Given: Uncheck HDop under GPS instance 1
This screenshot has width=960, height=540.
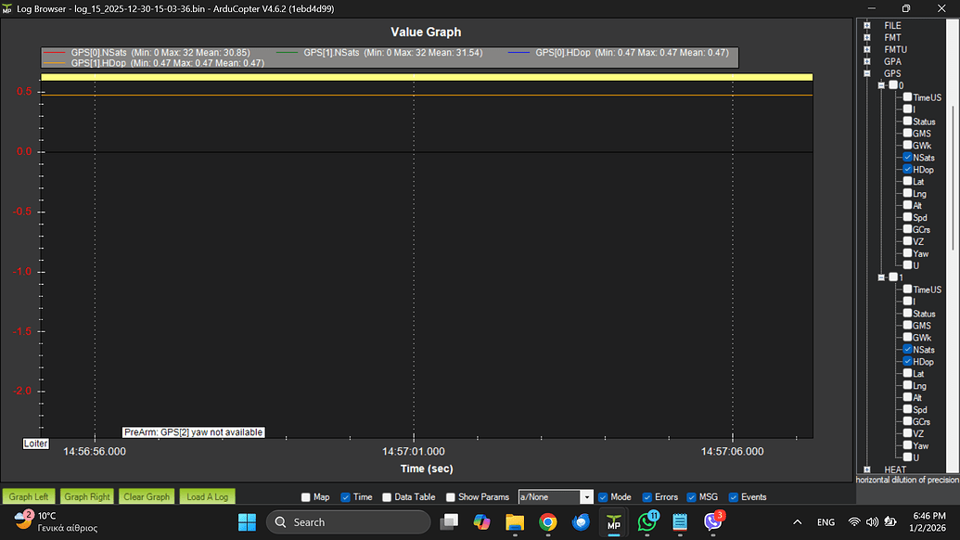Looking at the screenshot, I should coord(907,361).
